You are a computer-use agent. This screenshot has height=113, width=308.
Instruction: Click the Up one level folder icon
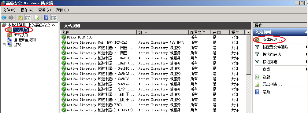tap(20, 18)
